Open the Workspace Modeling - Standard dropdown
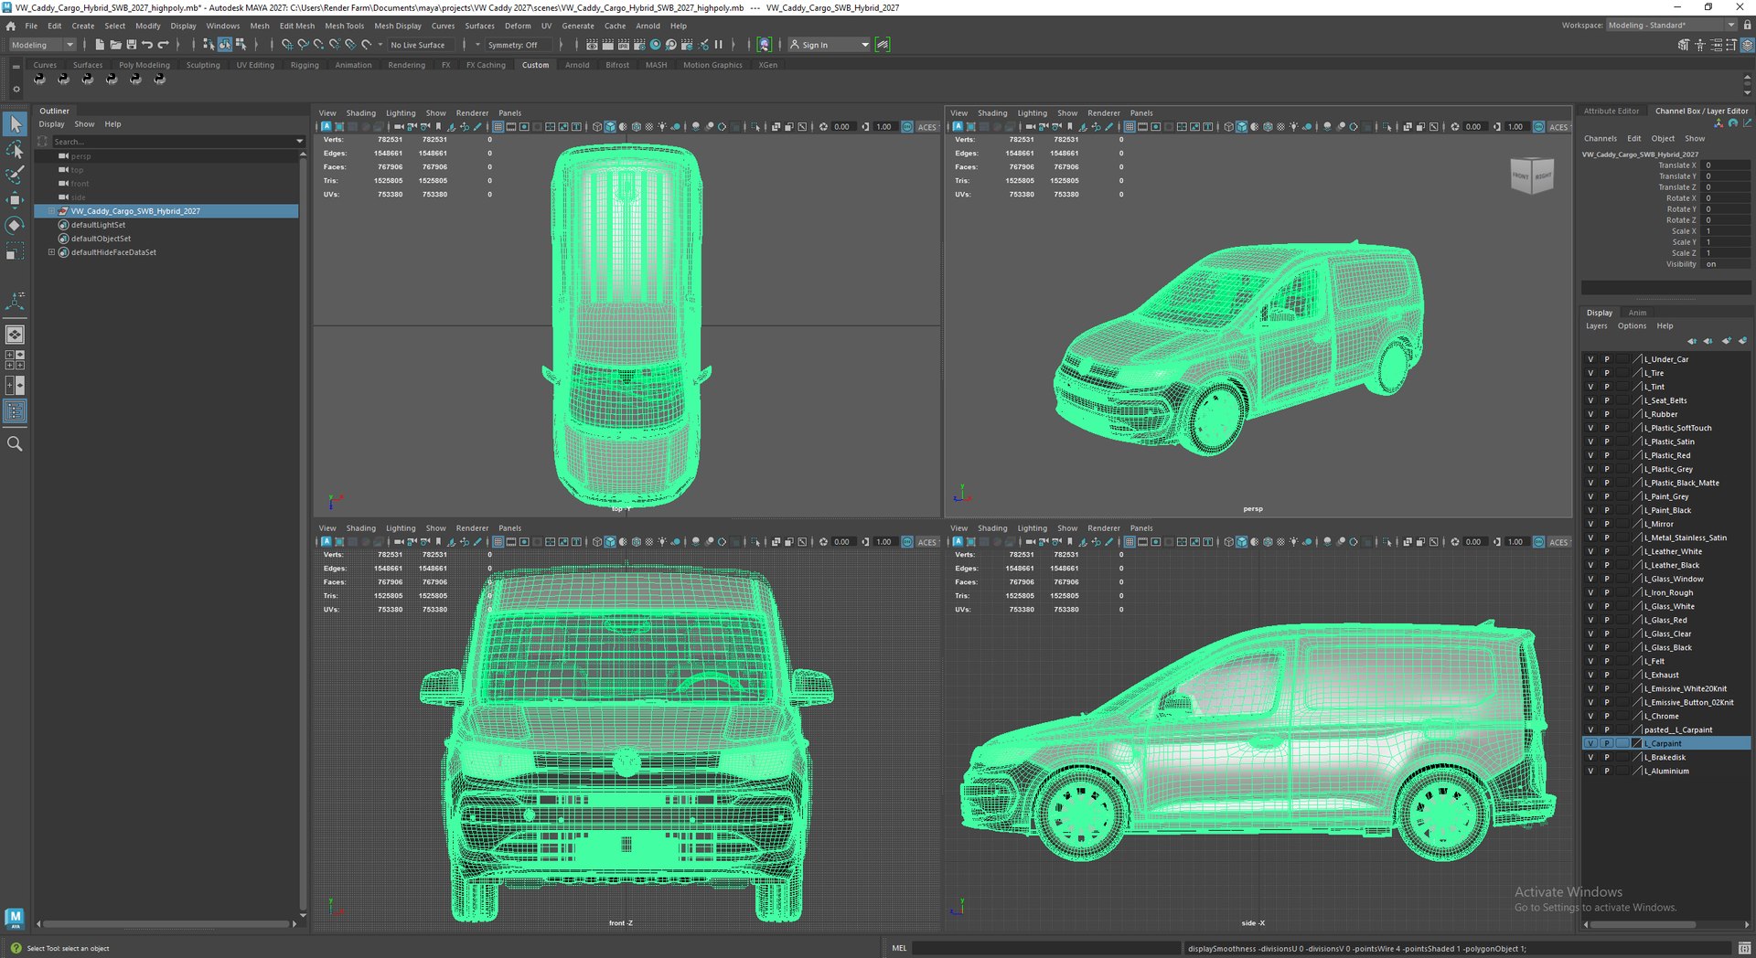 tap(1671, 26)
